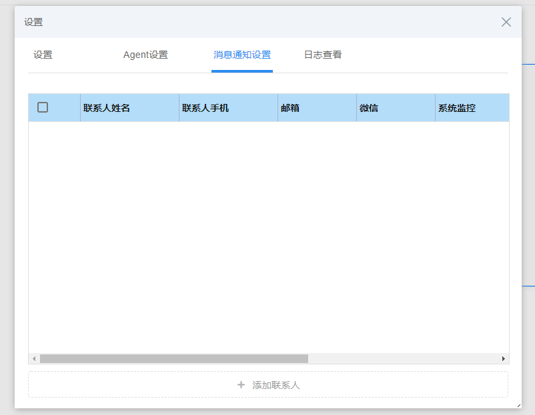Toggle the select-all checkbox in table header

click(43, 107)
